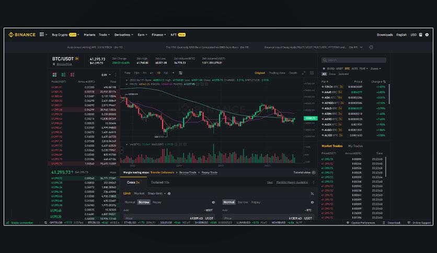The height and width of the screenshot is (253, 437).
Task: Expand the Stop-limit order type dropdown
Action: pyautogui.click(x=157, y=193)
